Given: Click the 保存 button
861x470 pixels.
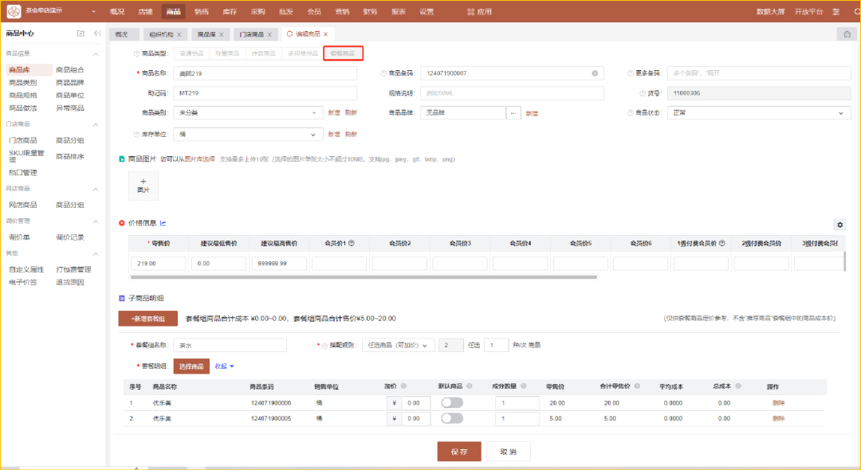Looking at the screenshot, I should tap(458, 452).
